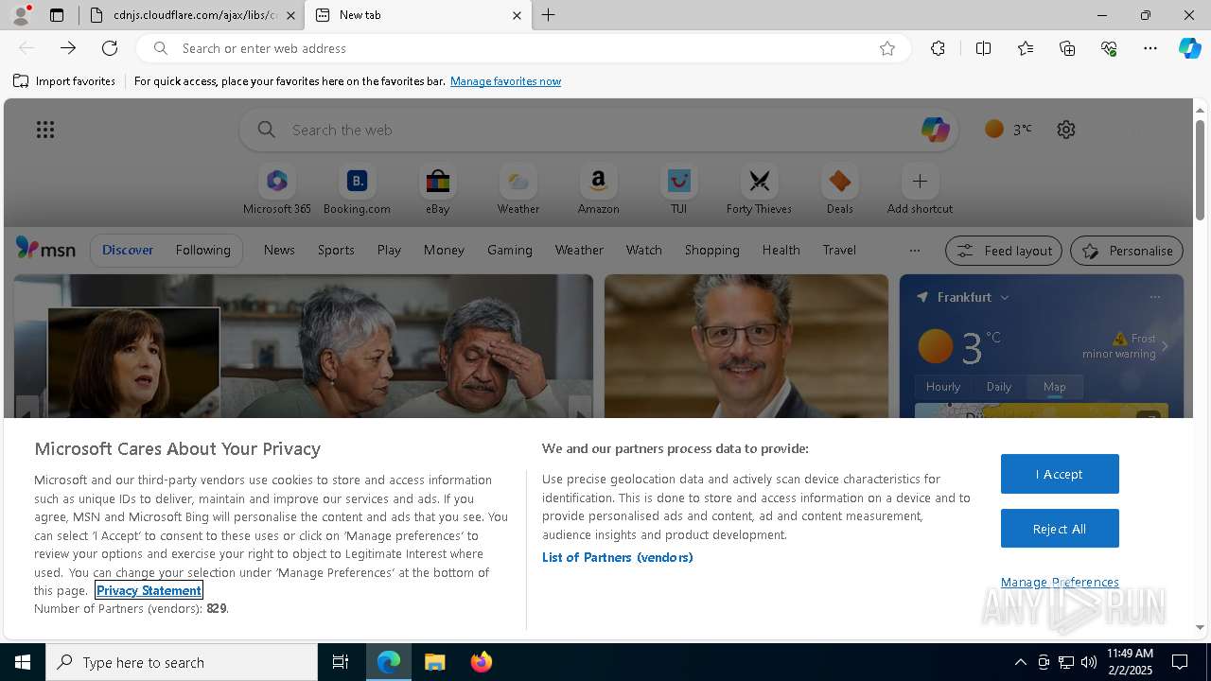Image resolution: width=1211 pixels, height=681 pixels.
Task: Open the News category
Action: pos(279,250)
